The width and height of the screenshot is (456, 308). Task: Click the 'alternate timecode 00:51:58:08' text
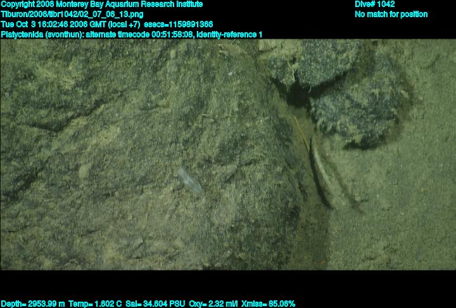(139, 34)
